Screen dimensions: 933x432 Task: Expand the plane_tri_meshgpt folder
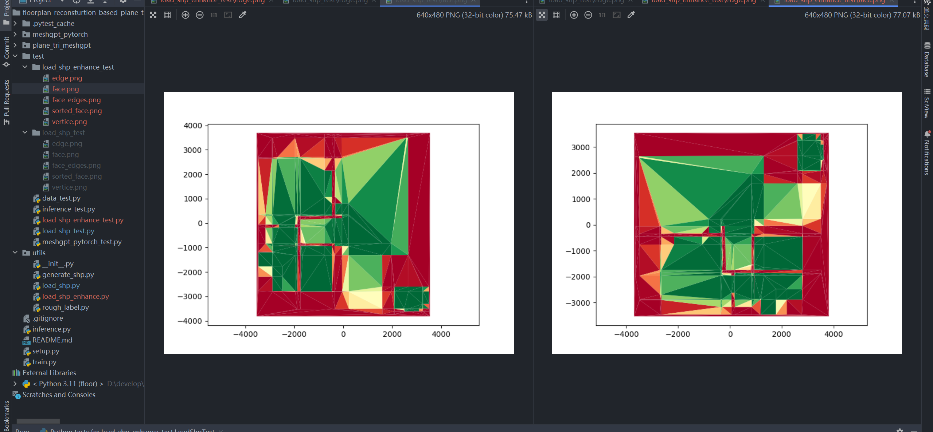pos(15,45)
